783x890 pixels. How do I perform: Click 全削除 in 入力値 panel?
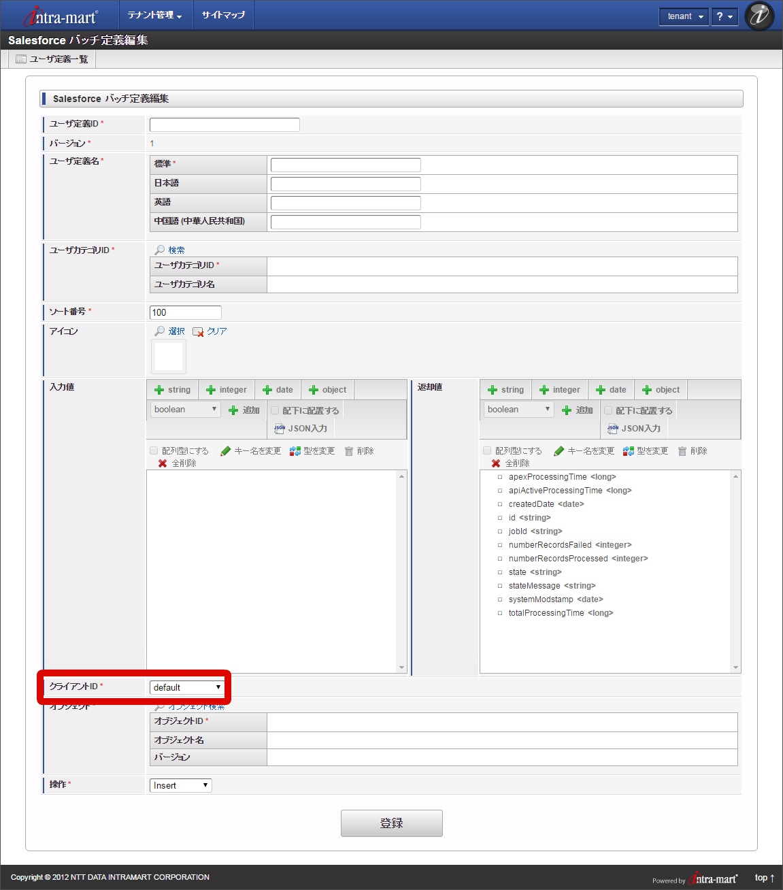(x=177, y=463)
